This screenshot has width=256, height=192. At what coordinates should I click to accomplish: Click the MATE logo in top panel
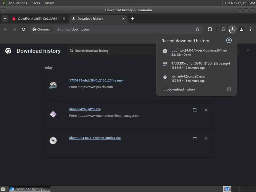click(4, 3)
